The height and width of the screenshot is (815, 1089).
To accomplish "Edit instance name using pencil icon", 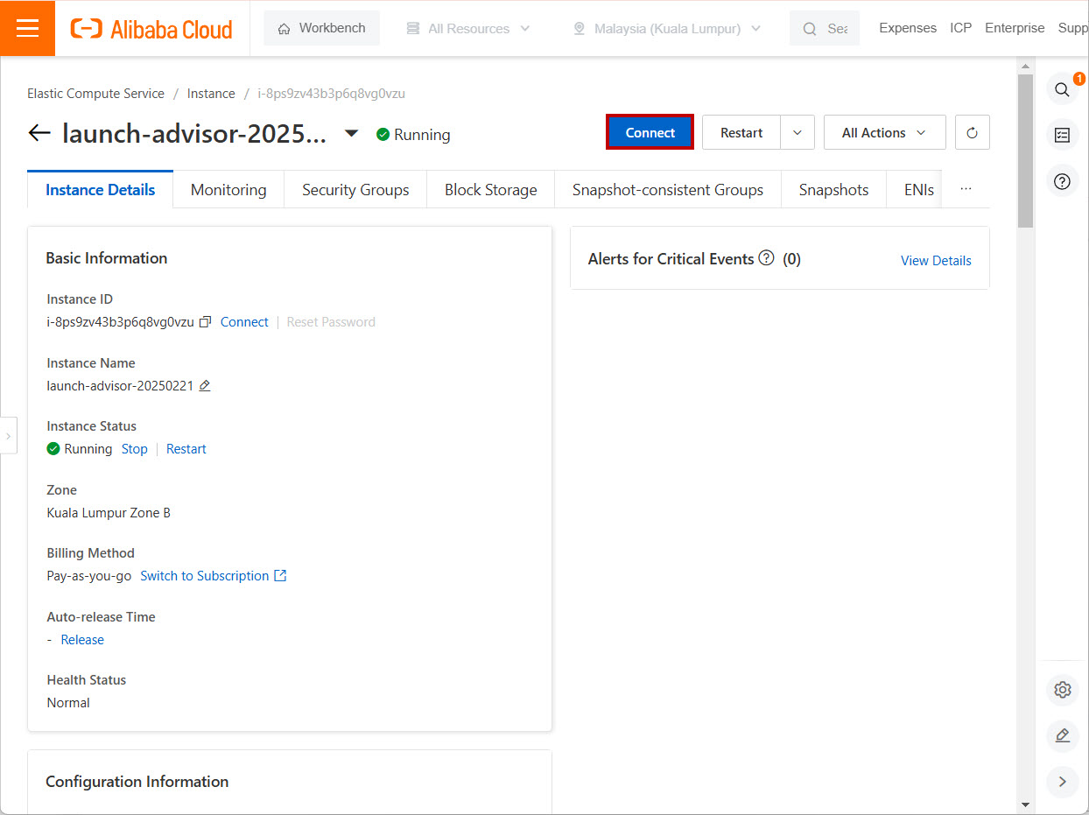I will point(205,386).
